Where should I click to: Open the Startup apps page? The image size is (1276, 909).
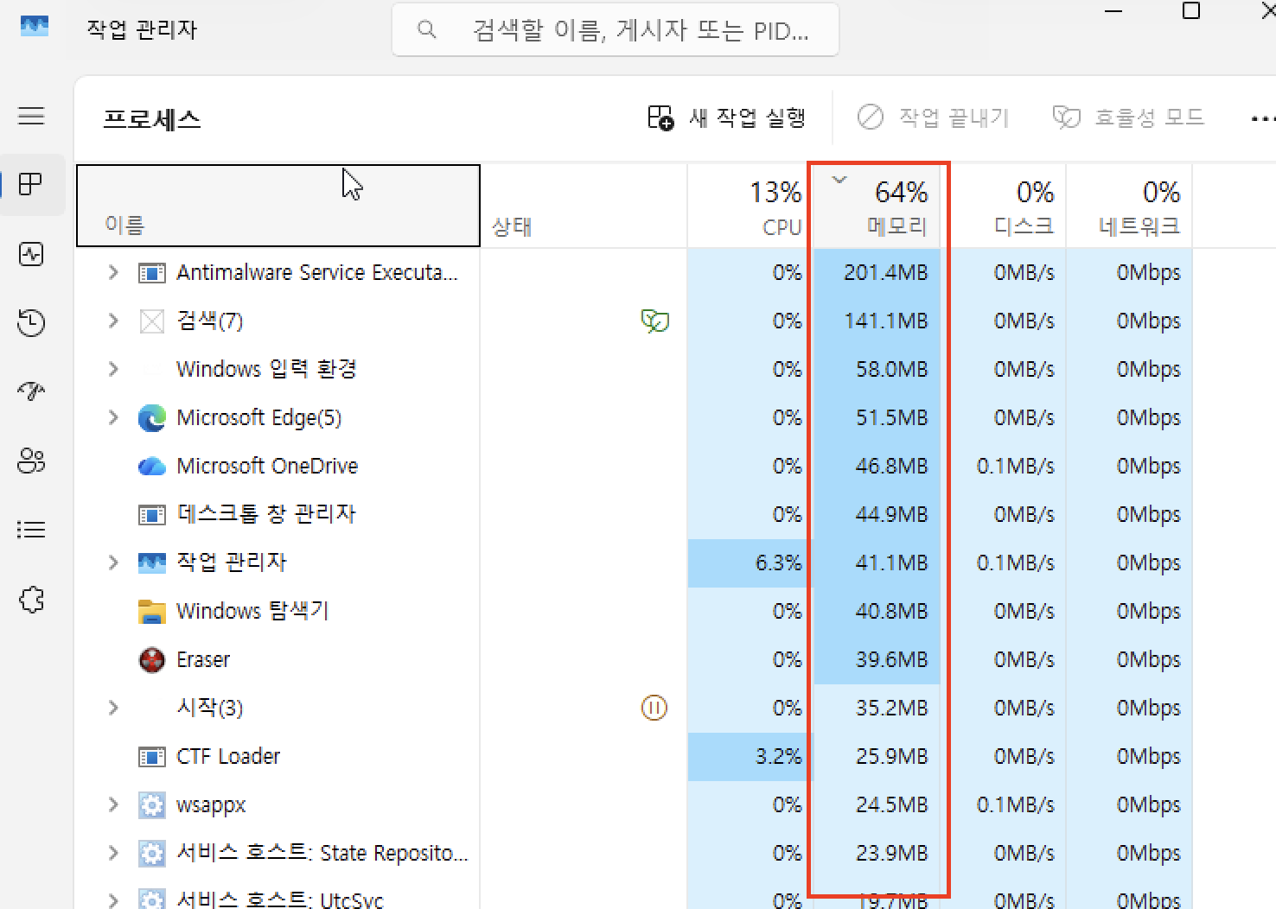tap(32, 391)
